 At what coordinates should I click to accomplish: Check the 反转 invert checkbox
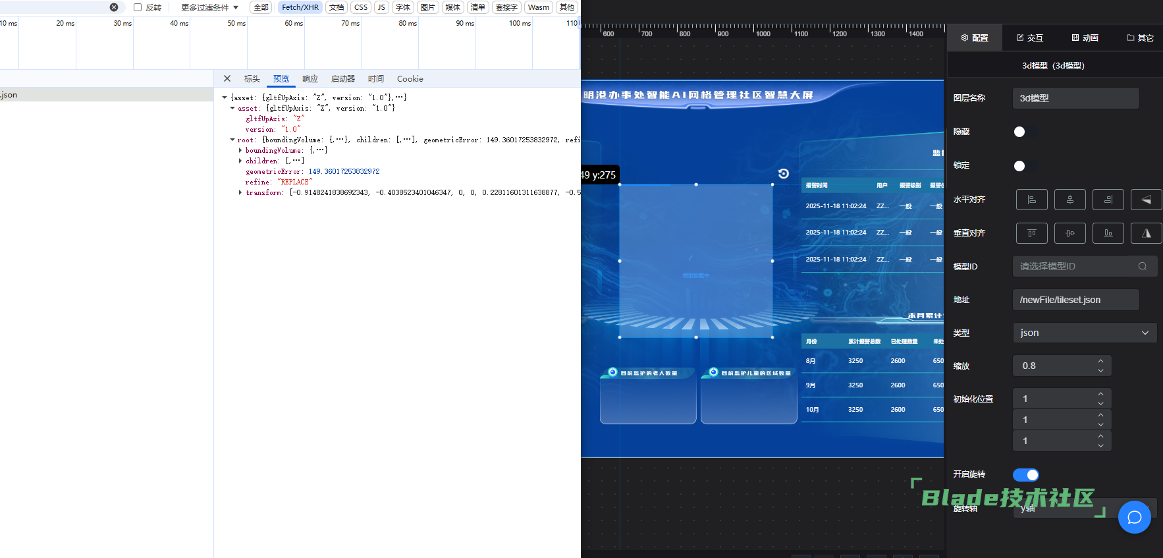pos(138,7)
